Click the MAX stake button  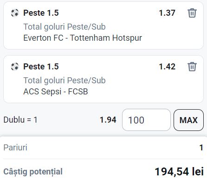point(188,120)
